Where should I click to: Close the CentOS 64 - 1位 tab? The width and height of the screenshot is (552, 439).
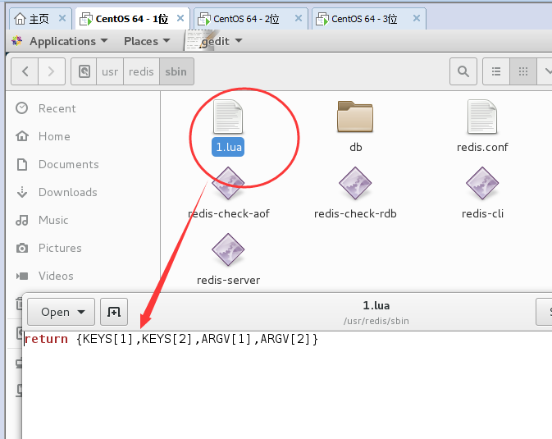[x=180, y=18]
